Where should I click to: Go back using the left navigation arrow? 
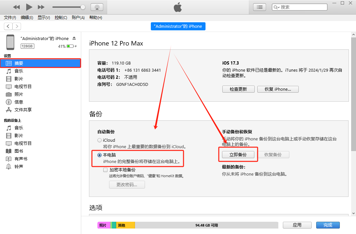(8, 26)
